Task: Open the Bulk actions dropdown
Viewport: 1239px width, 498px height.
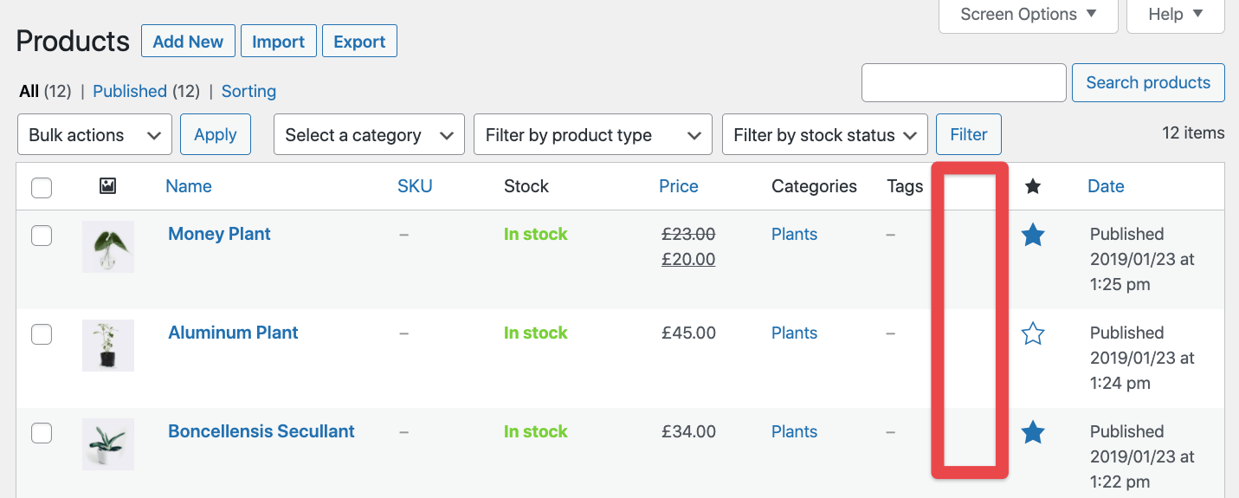Action: click(94, 135)
